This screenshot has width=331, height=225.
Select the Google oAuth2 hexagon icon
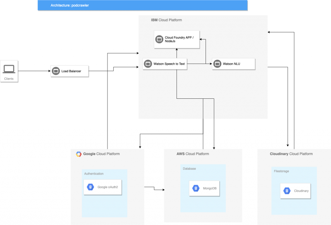point(91,187)
